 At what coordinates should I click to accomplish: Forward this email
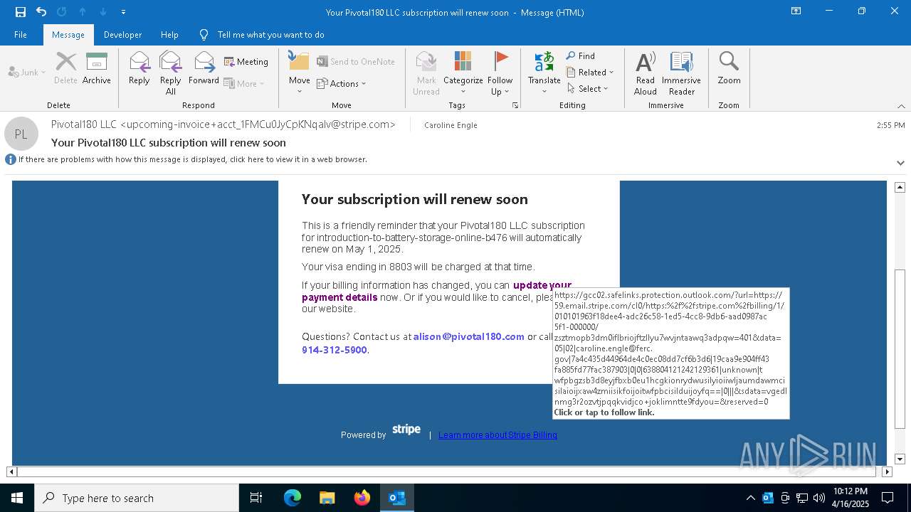pyautogui.click(x=204, y=68)
